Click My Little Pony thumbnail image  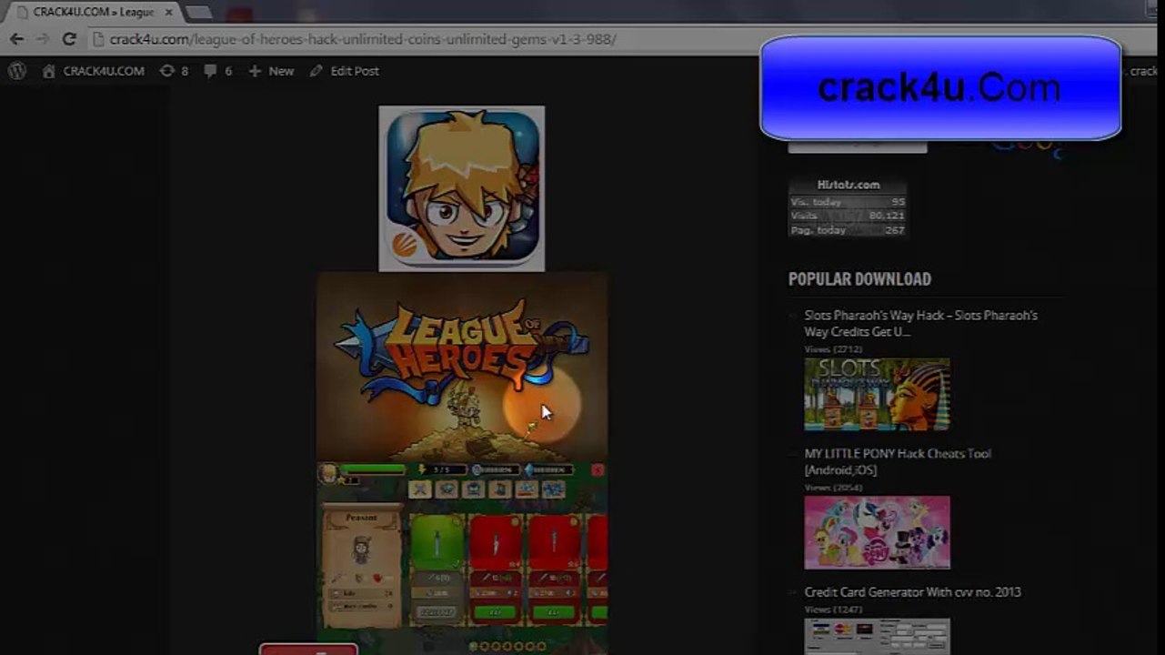pos(877,532)
